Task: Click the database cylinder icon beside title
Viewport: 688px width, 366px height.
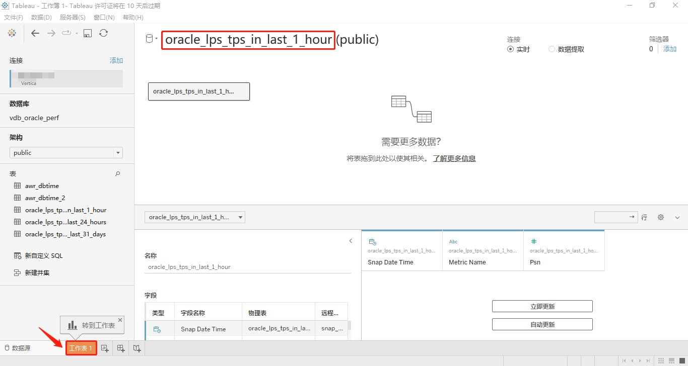Action: (x=149, y=39)
